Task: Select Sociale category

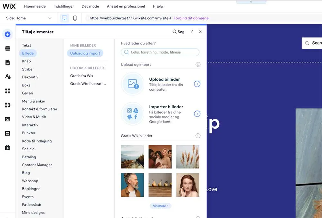Action: [x=28, y=149]
